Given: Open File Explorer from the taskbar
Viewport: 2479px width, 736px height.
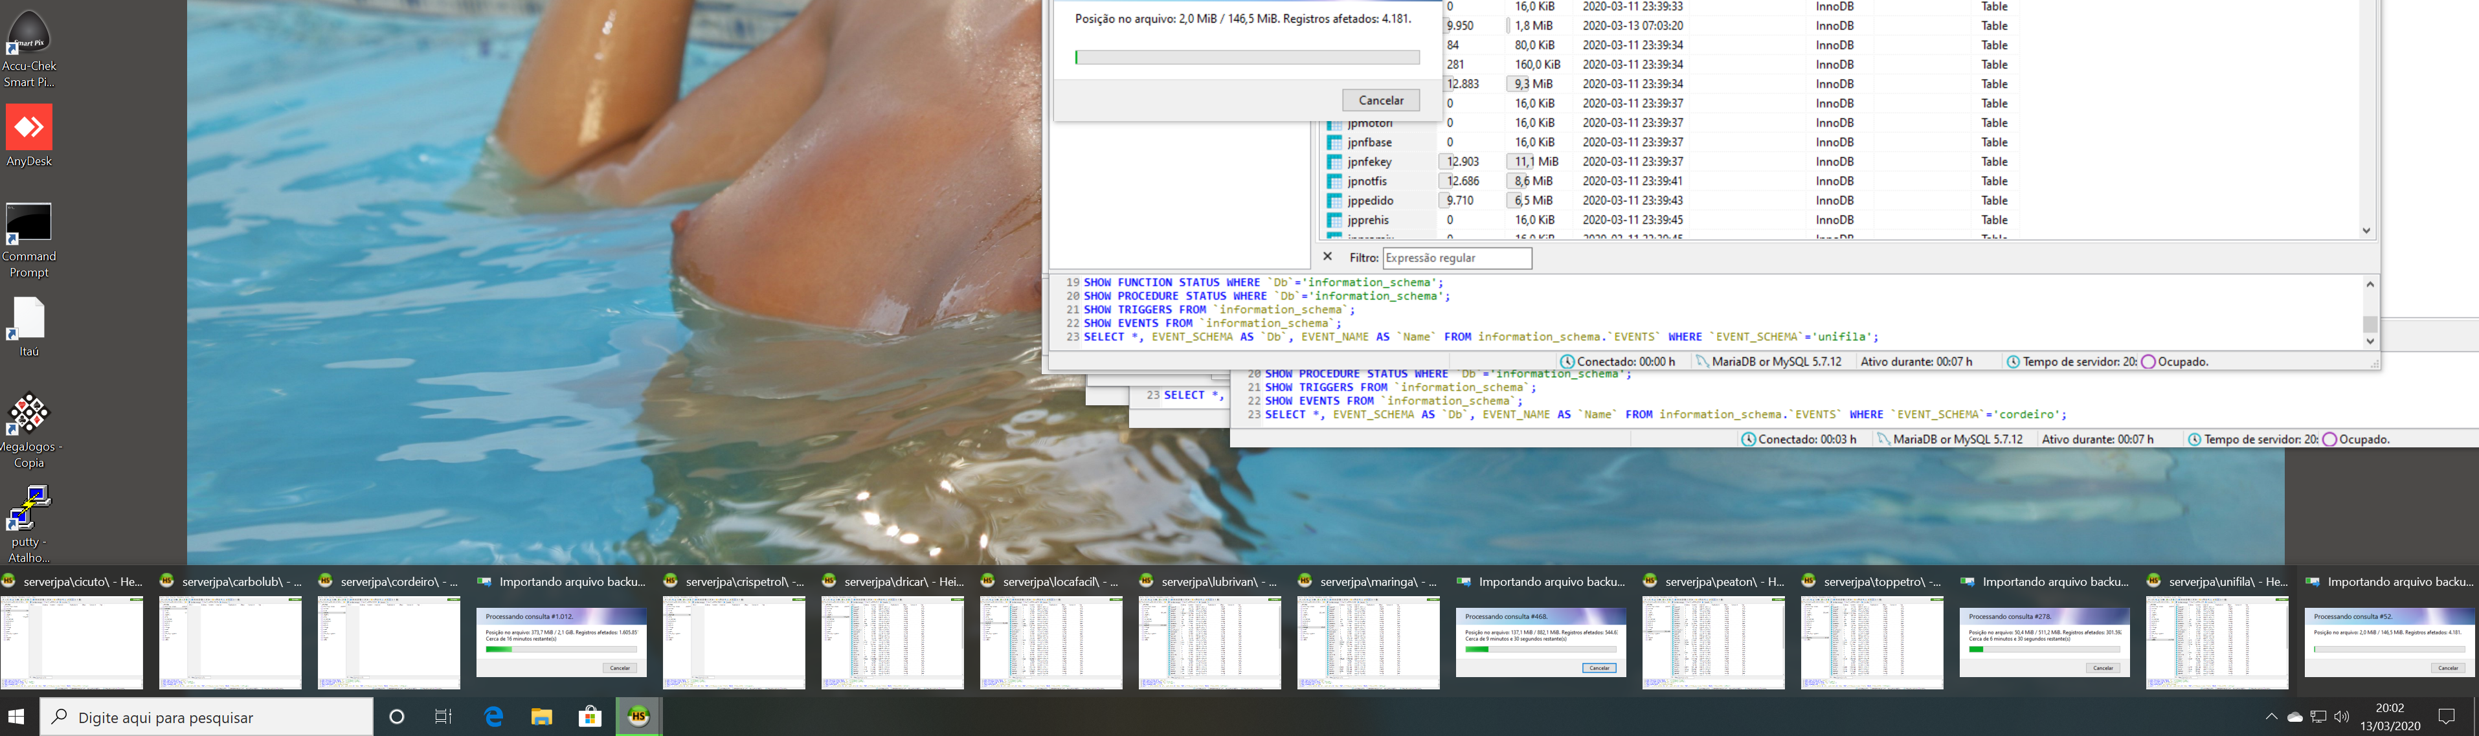Looking at the screenshot, I should pyautogui.click(x=542, y=717).
